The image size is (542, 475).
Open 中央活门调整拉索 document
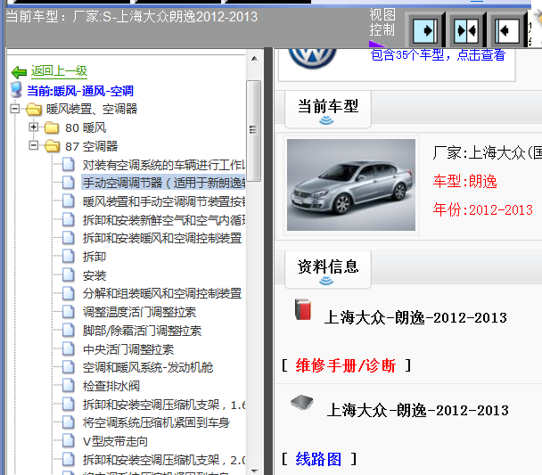[128, 349]
